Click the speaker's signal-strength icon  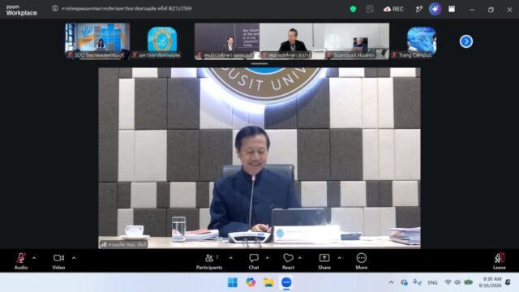pos(103,244)
